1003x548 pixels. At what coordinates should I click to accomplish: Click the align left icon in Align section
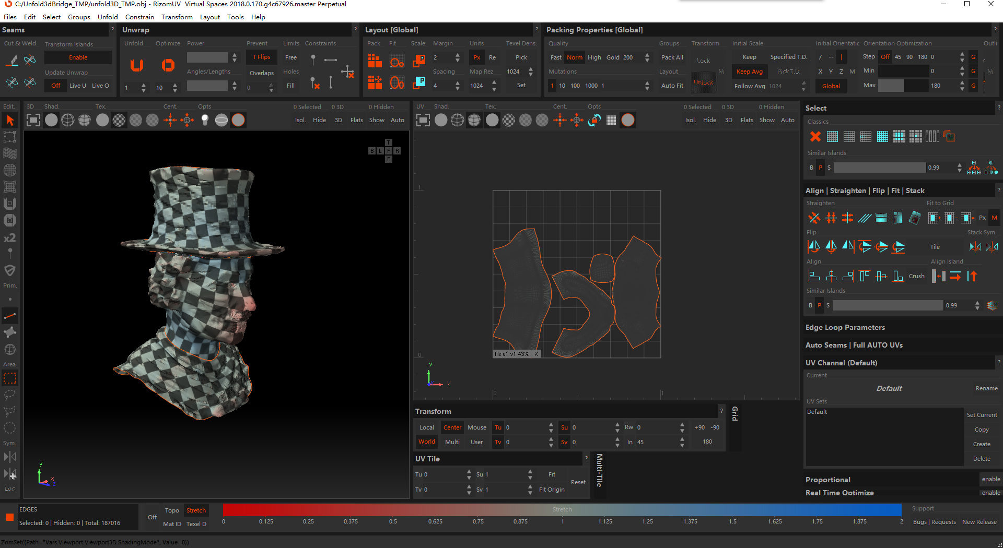pos(814,276)
